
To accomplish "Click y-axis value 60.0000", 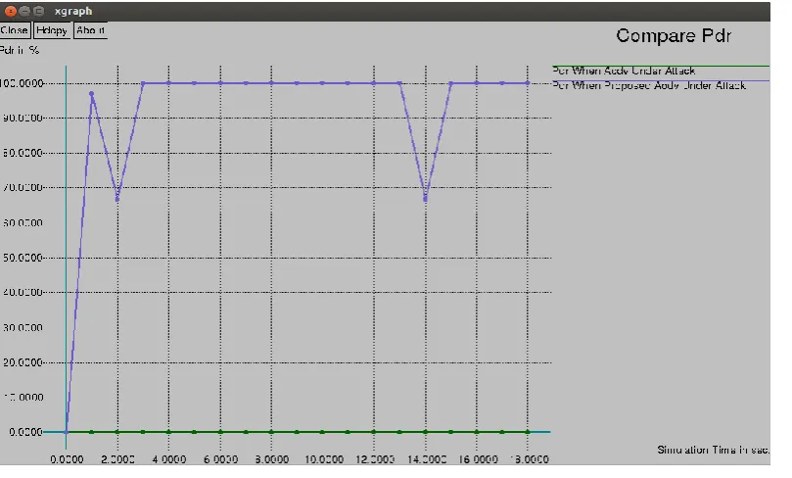I will coord(23,222).
